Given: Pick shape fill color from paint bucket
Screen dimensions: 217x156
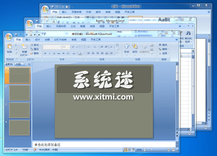Looking at the screenshot, I should pos(152,45).
